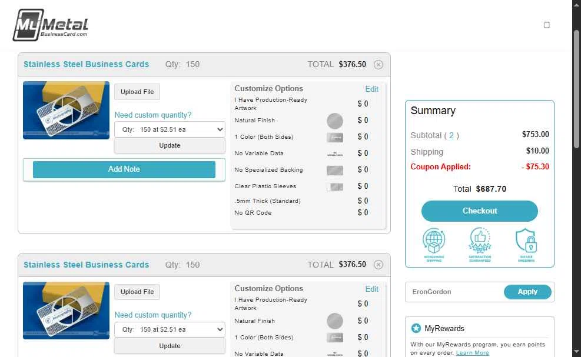Click the page vertical scrollbar thumb
Viewport: 581px width, 357px height.
(576, 89)
